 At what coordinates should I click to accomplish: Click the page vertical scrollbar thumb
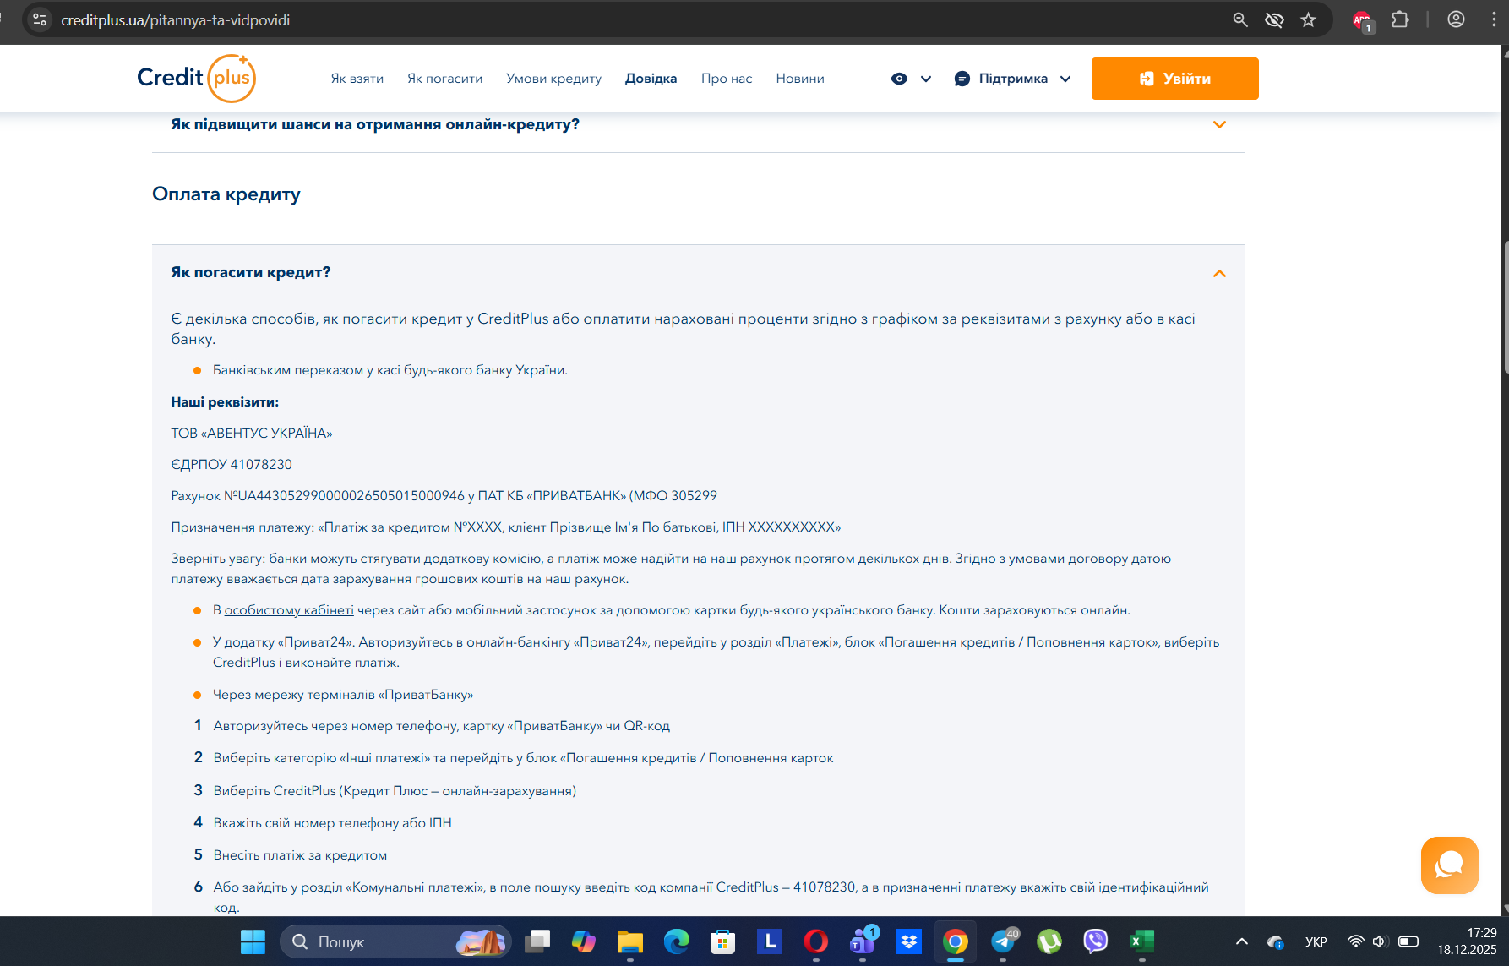coord(1506,308)
